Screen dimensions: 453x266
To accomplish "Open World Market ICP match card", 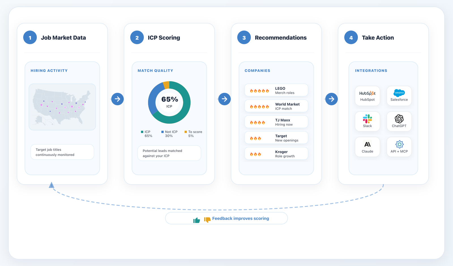I will tap(276, 106).
